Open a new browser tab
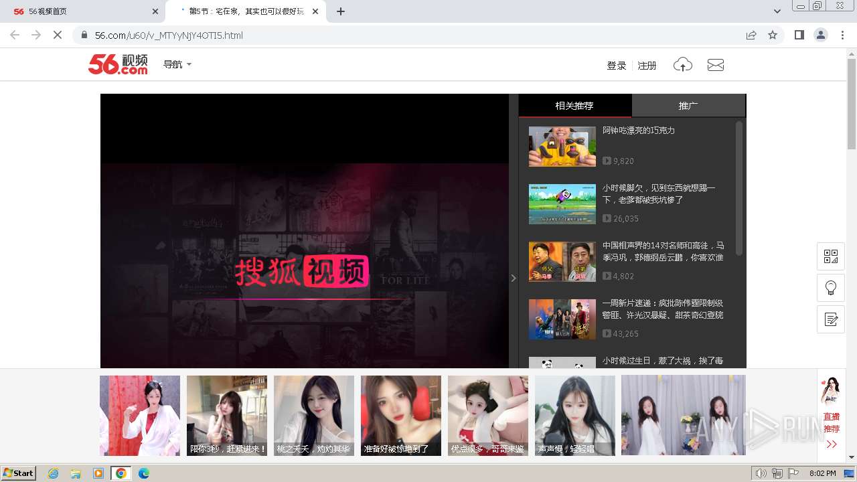857x482 pixels. pyautogui.click(x=341, y=11)
